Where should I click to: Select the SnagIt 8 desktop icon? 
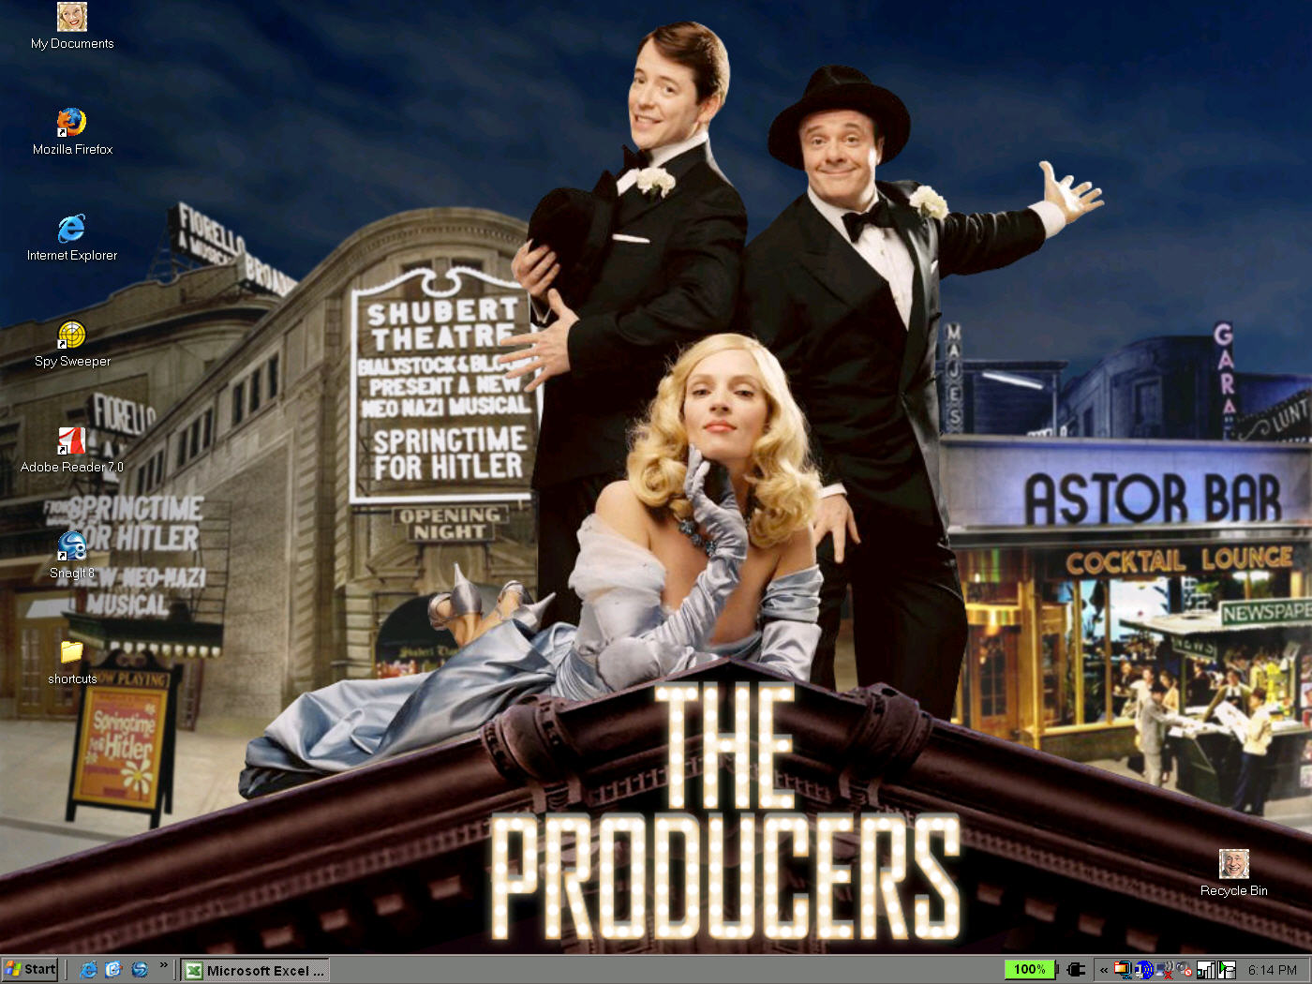(x=72, y=546)
